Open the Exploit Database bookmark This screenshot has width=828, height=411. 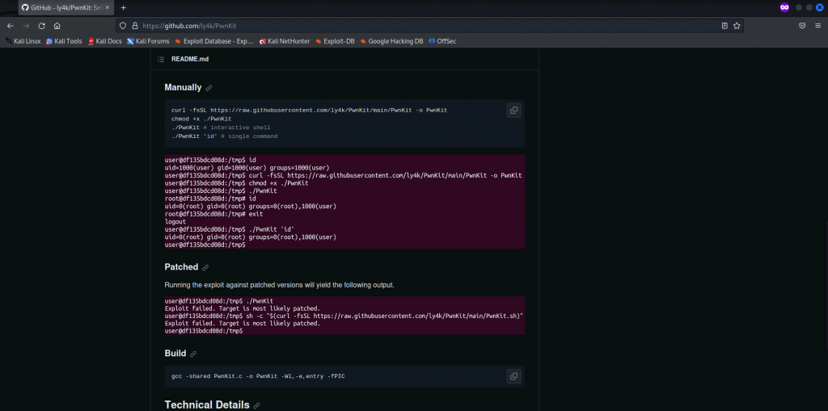(213, 41)
